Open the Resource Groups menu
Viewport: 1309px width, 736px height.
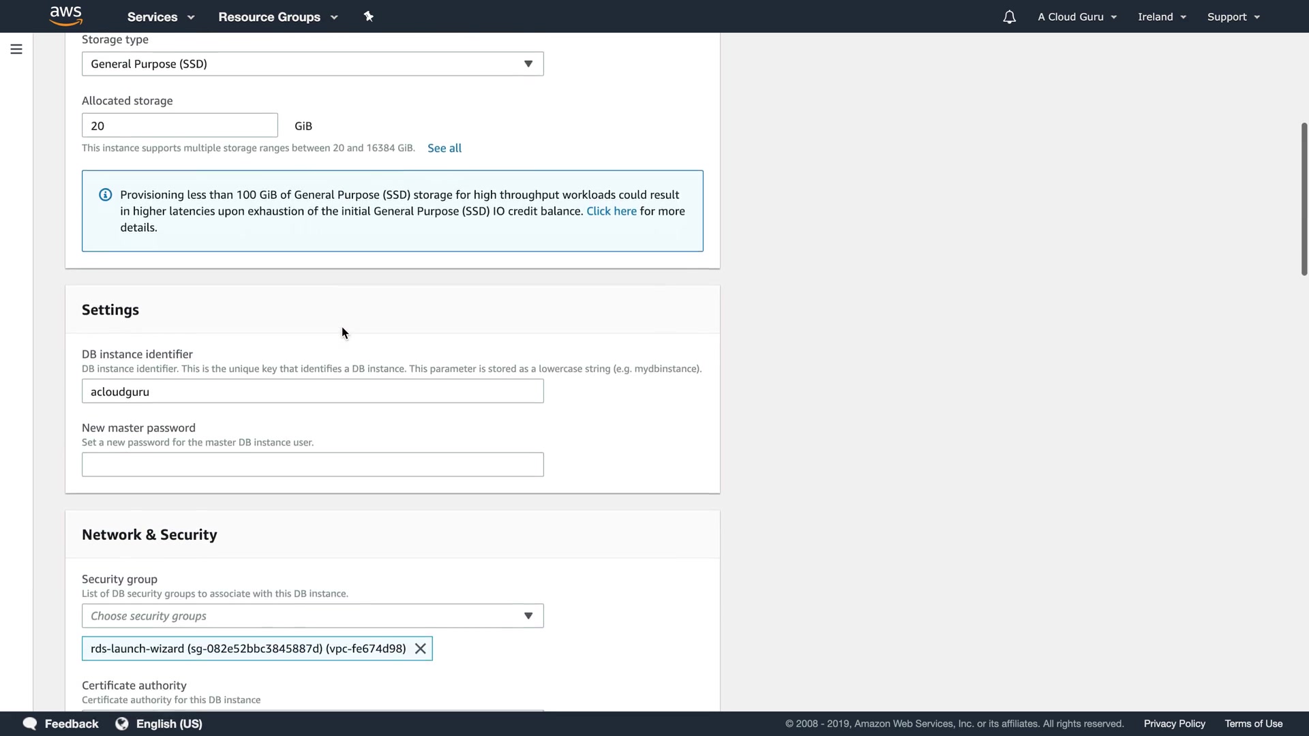tap(277, 17)
